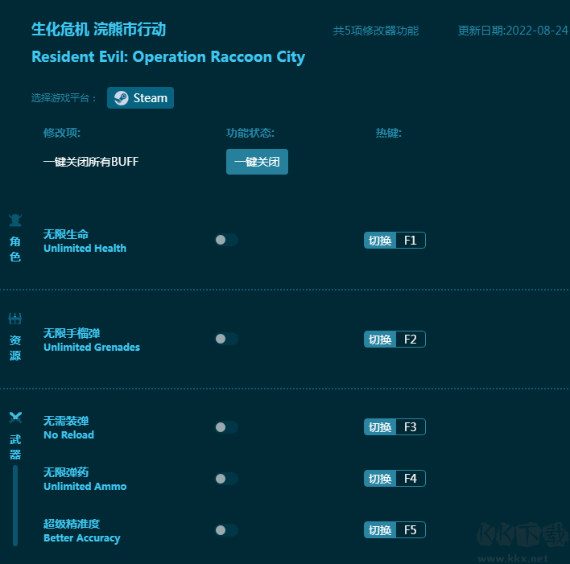Click the weapons crossed-swords icon
The image size is (570, 564).
pos(15,417)
